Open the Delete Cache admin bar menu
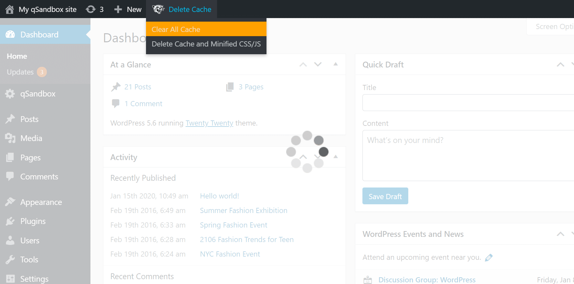The width and height of the screenshot is (574, 284). 182,9
